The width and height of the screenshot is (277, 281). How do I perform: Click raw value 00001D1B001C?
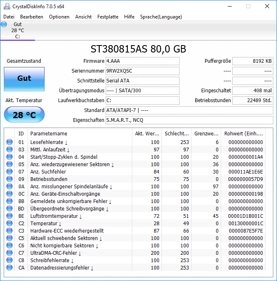tap(246, 216)
